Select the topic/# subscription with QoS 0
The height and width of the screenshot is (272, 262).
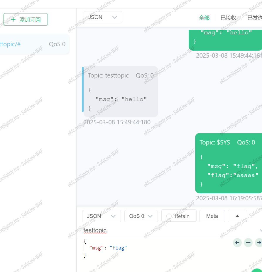32,44
